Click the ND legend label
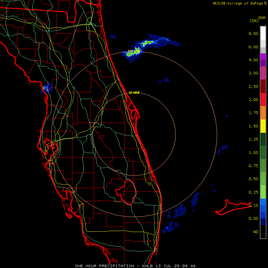 [256, 232]
